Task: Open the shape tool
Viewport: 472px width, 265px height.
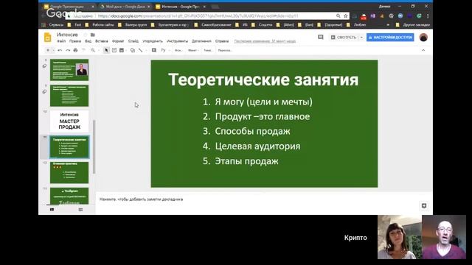Action: pos(133,51)
